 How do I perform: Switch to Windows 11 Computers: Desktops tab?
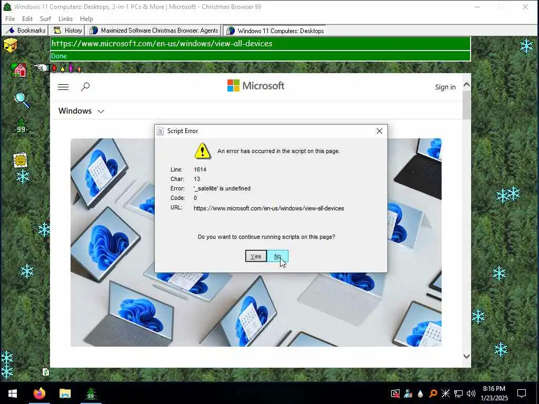[x=275, y=31]
